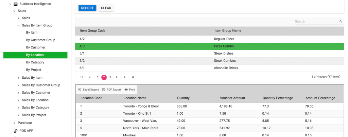
Task: Click the Excel Export icon
Action: 80,90
